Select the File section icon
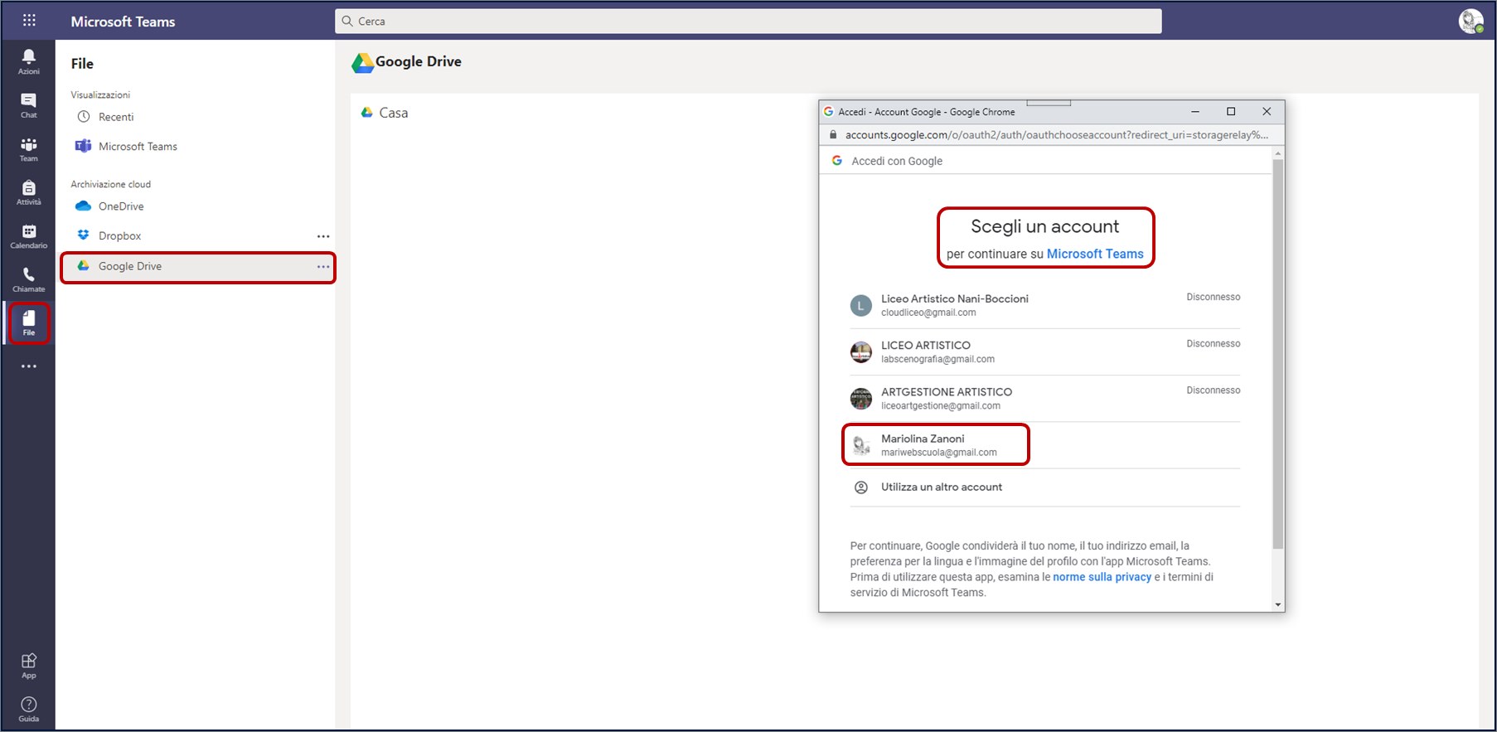 coord(29,322)
